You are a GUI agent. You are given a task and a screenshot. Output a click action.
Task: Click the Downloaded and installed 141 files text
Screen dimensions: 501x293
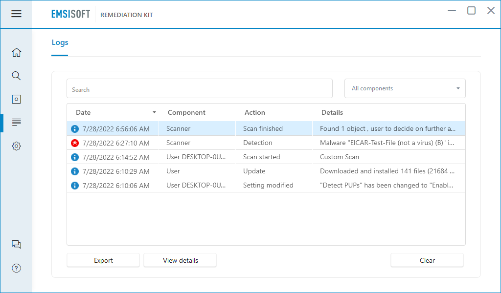coord(387,171)
